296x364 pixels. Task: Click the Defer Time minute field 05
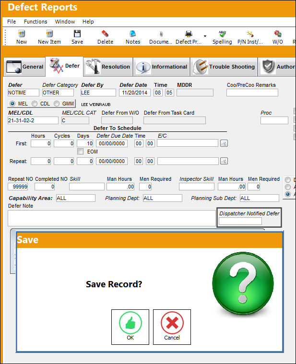pyautogui.click(x=169, y=93)
